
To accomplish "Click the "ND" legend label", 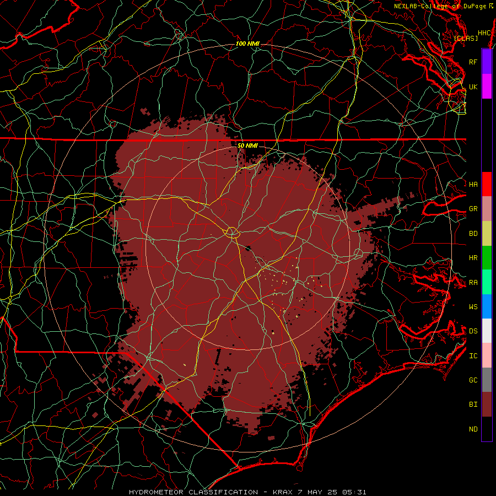I will (x=473, y=429).
